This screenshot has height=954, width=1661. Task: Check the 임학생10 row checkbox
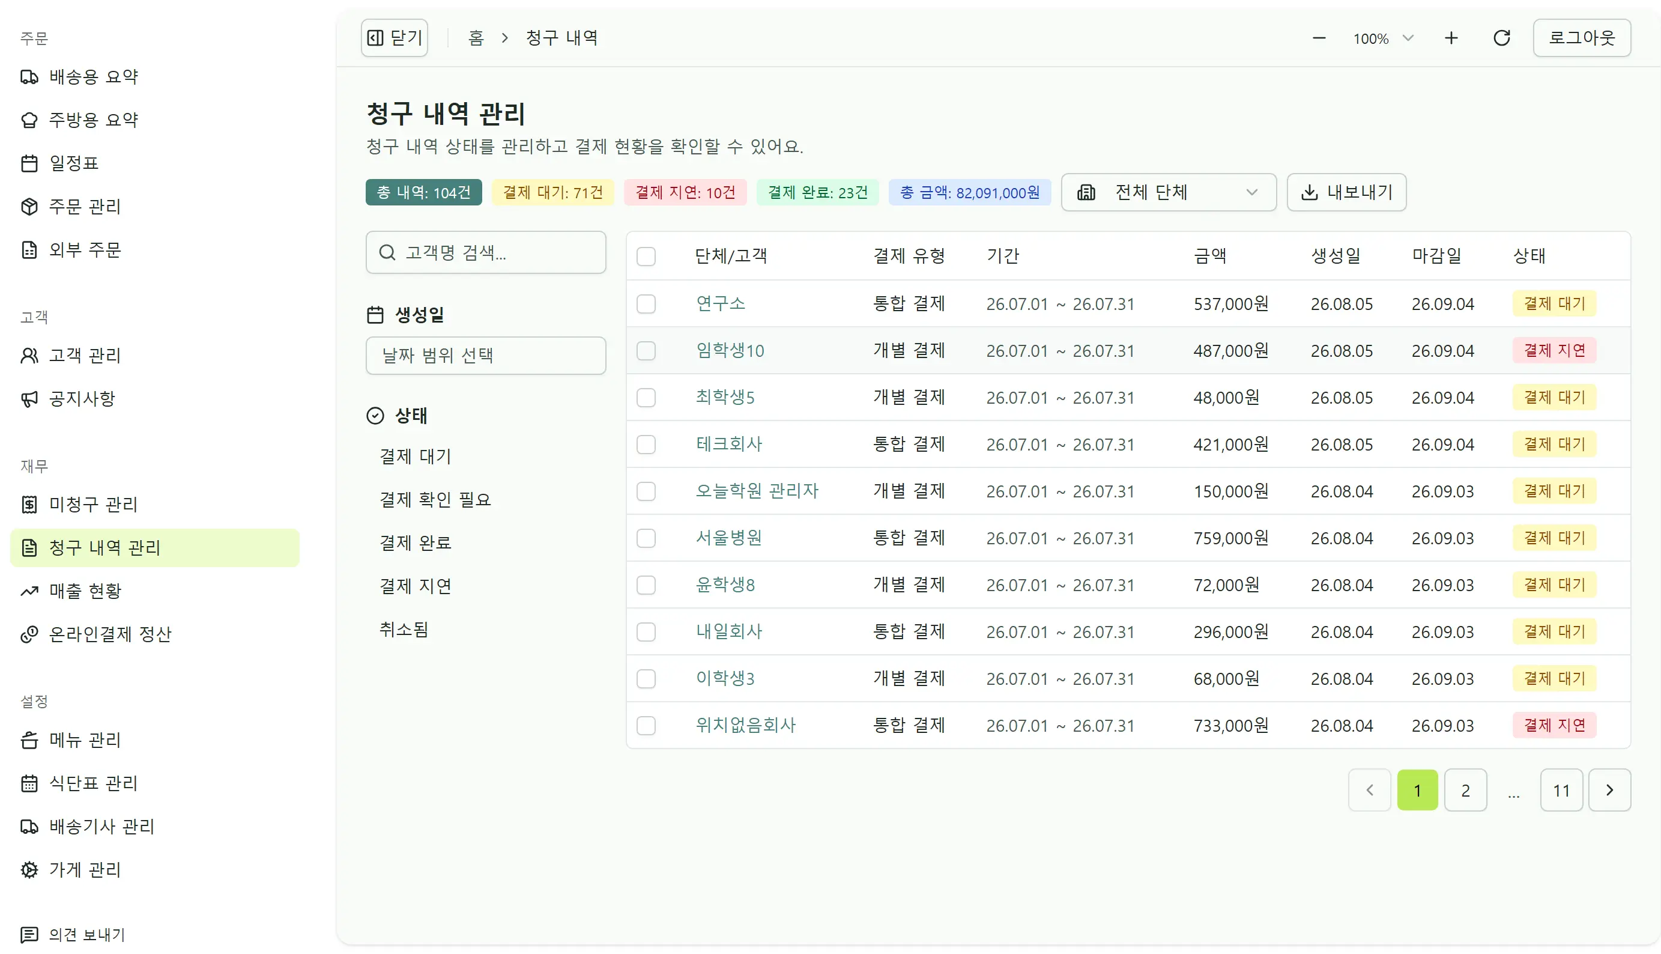point(646,351)
